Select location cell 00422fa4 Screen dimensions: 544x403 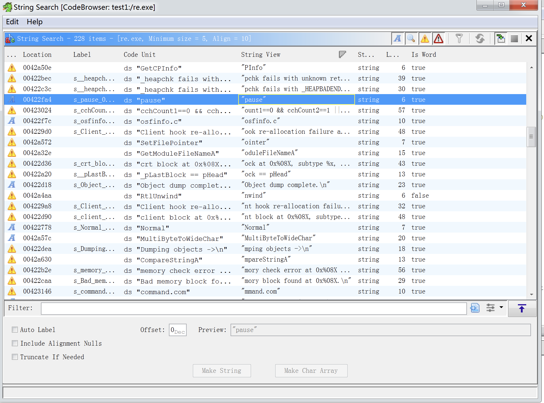click(x=37, y=100)
